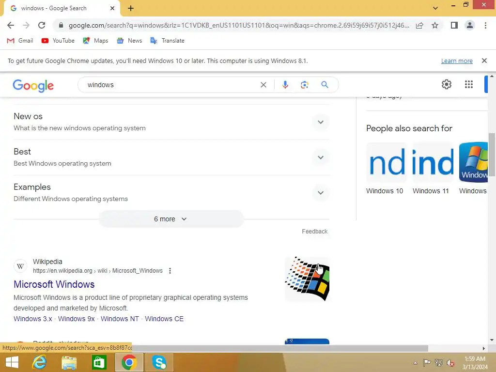Click the horizontal scrollbar right arrow
The width and height of the screenshot is (496, 372).
pyautogui.click(x=484, y=348)
